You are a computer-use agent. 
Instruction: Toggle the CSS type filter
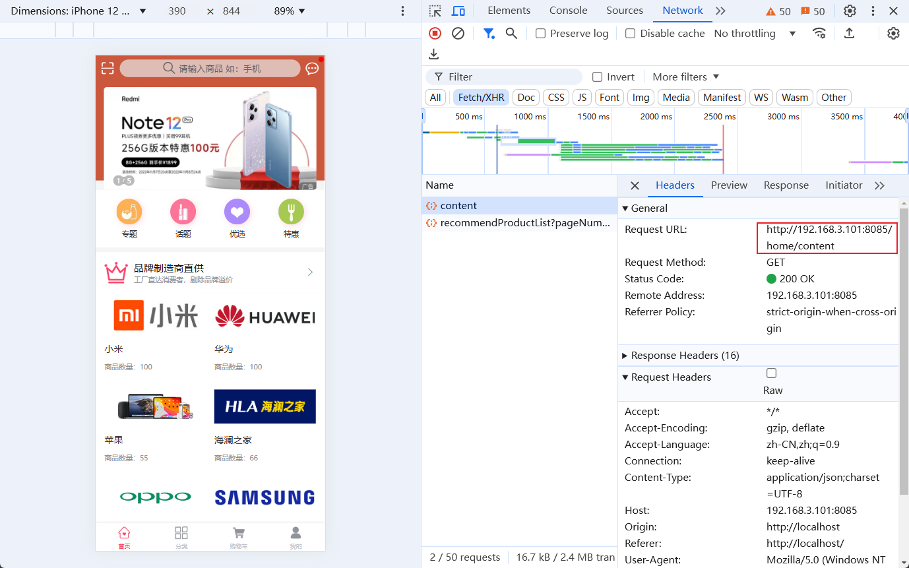556,98
